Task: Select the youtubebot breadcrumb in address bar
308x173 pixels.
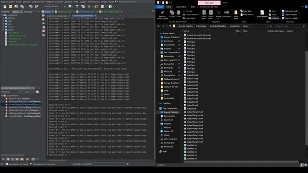Action: [x=234, y=26]
